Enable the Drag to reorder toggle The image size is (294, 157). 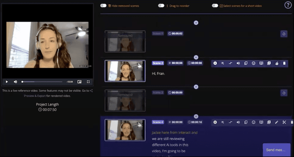coord(161,6)
